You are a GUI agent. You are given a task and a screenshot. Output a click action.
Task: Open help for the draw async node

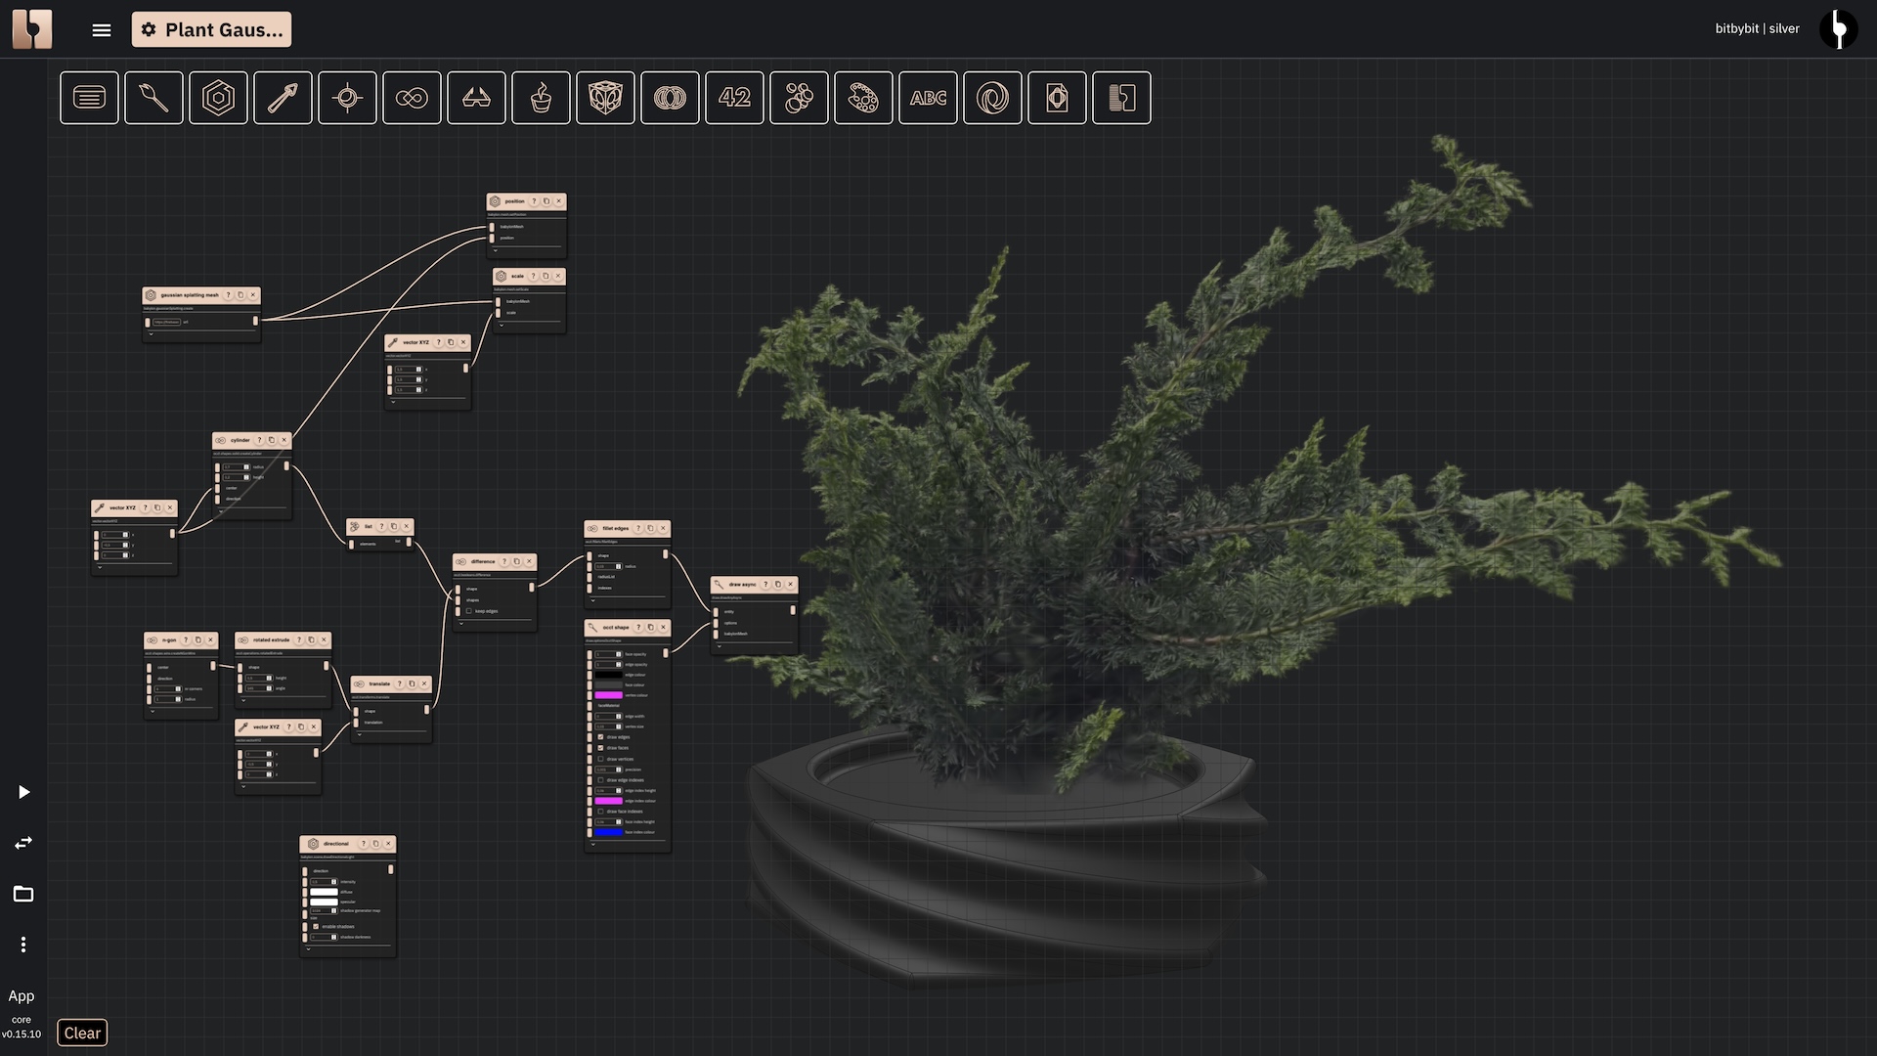click(x=765, y=585)
